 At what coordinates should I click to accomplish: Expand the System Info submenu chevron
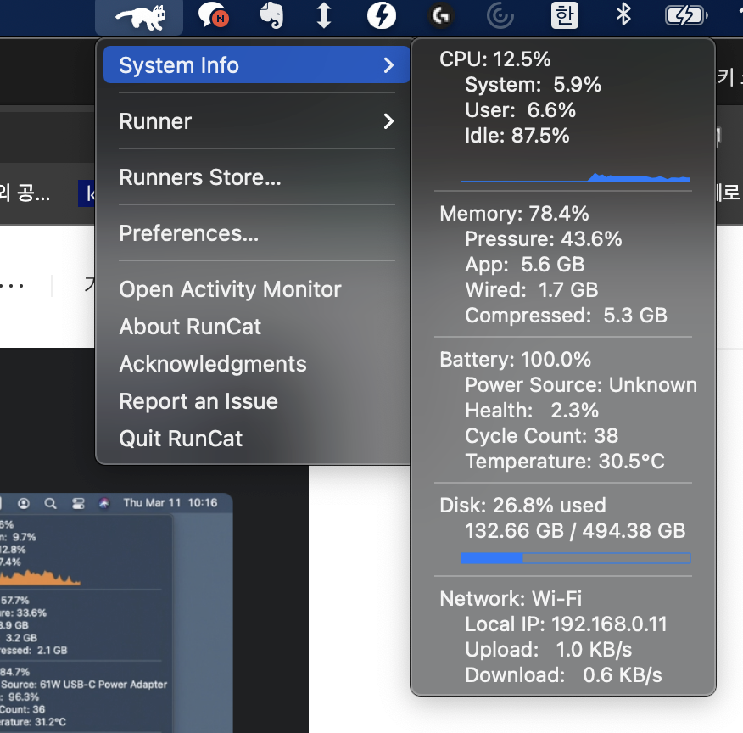click(388, 65)
